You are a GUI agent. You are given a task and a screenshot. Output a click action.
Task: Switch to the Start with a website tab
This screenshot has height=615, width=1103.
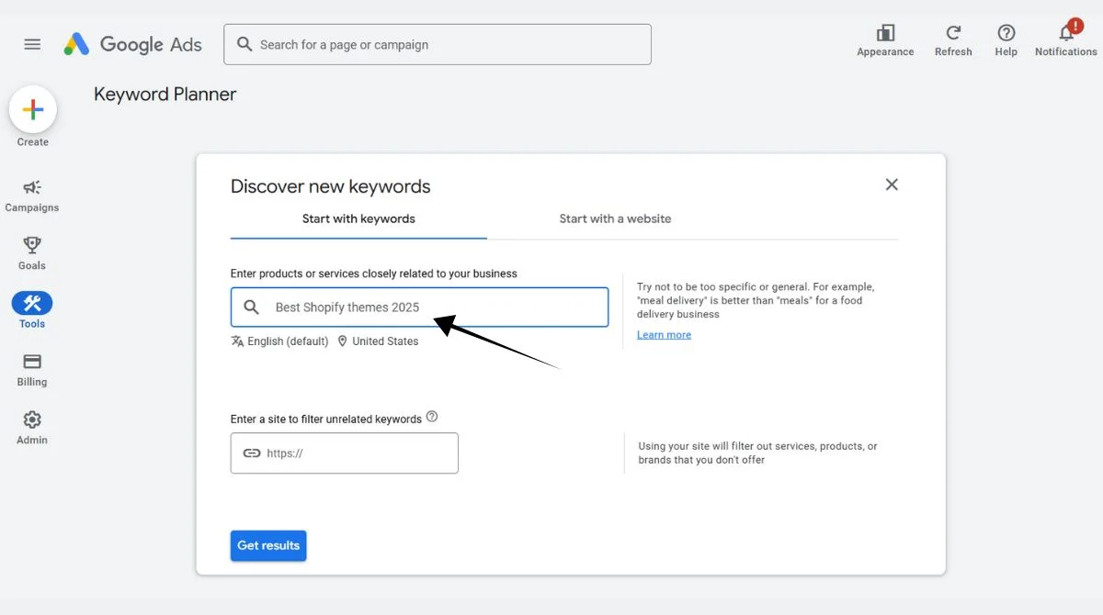tap(615, 218)
